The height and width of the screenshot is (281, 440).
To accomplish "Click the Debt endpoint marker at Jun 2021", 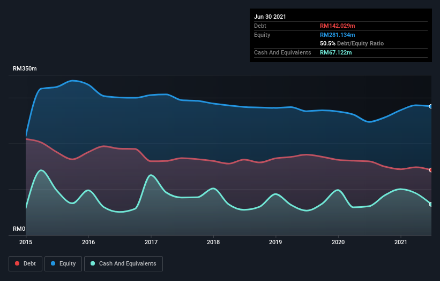I will [431, 170].
